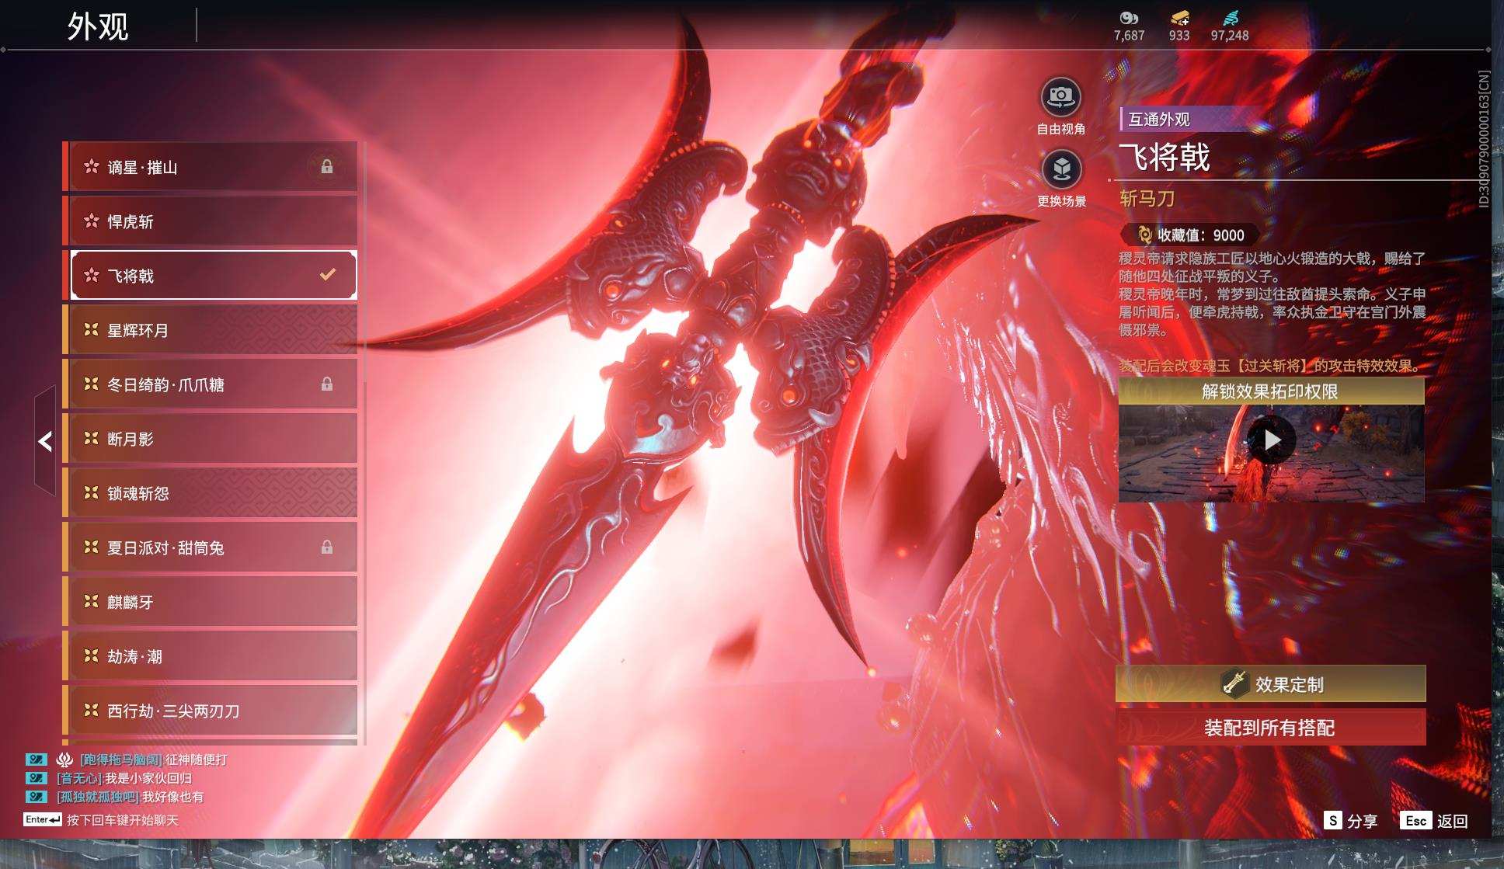Select the 飞将戟 skin entry

coord(210,275)
